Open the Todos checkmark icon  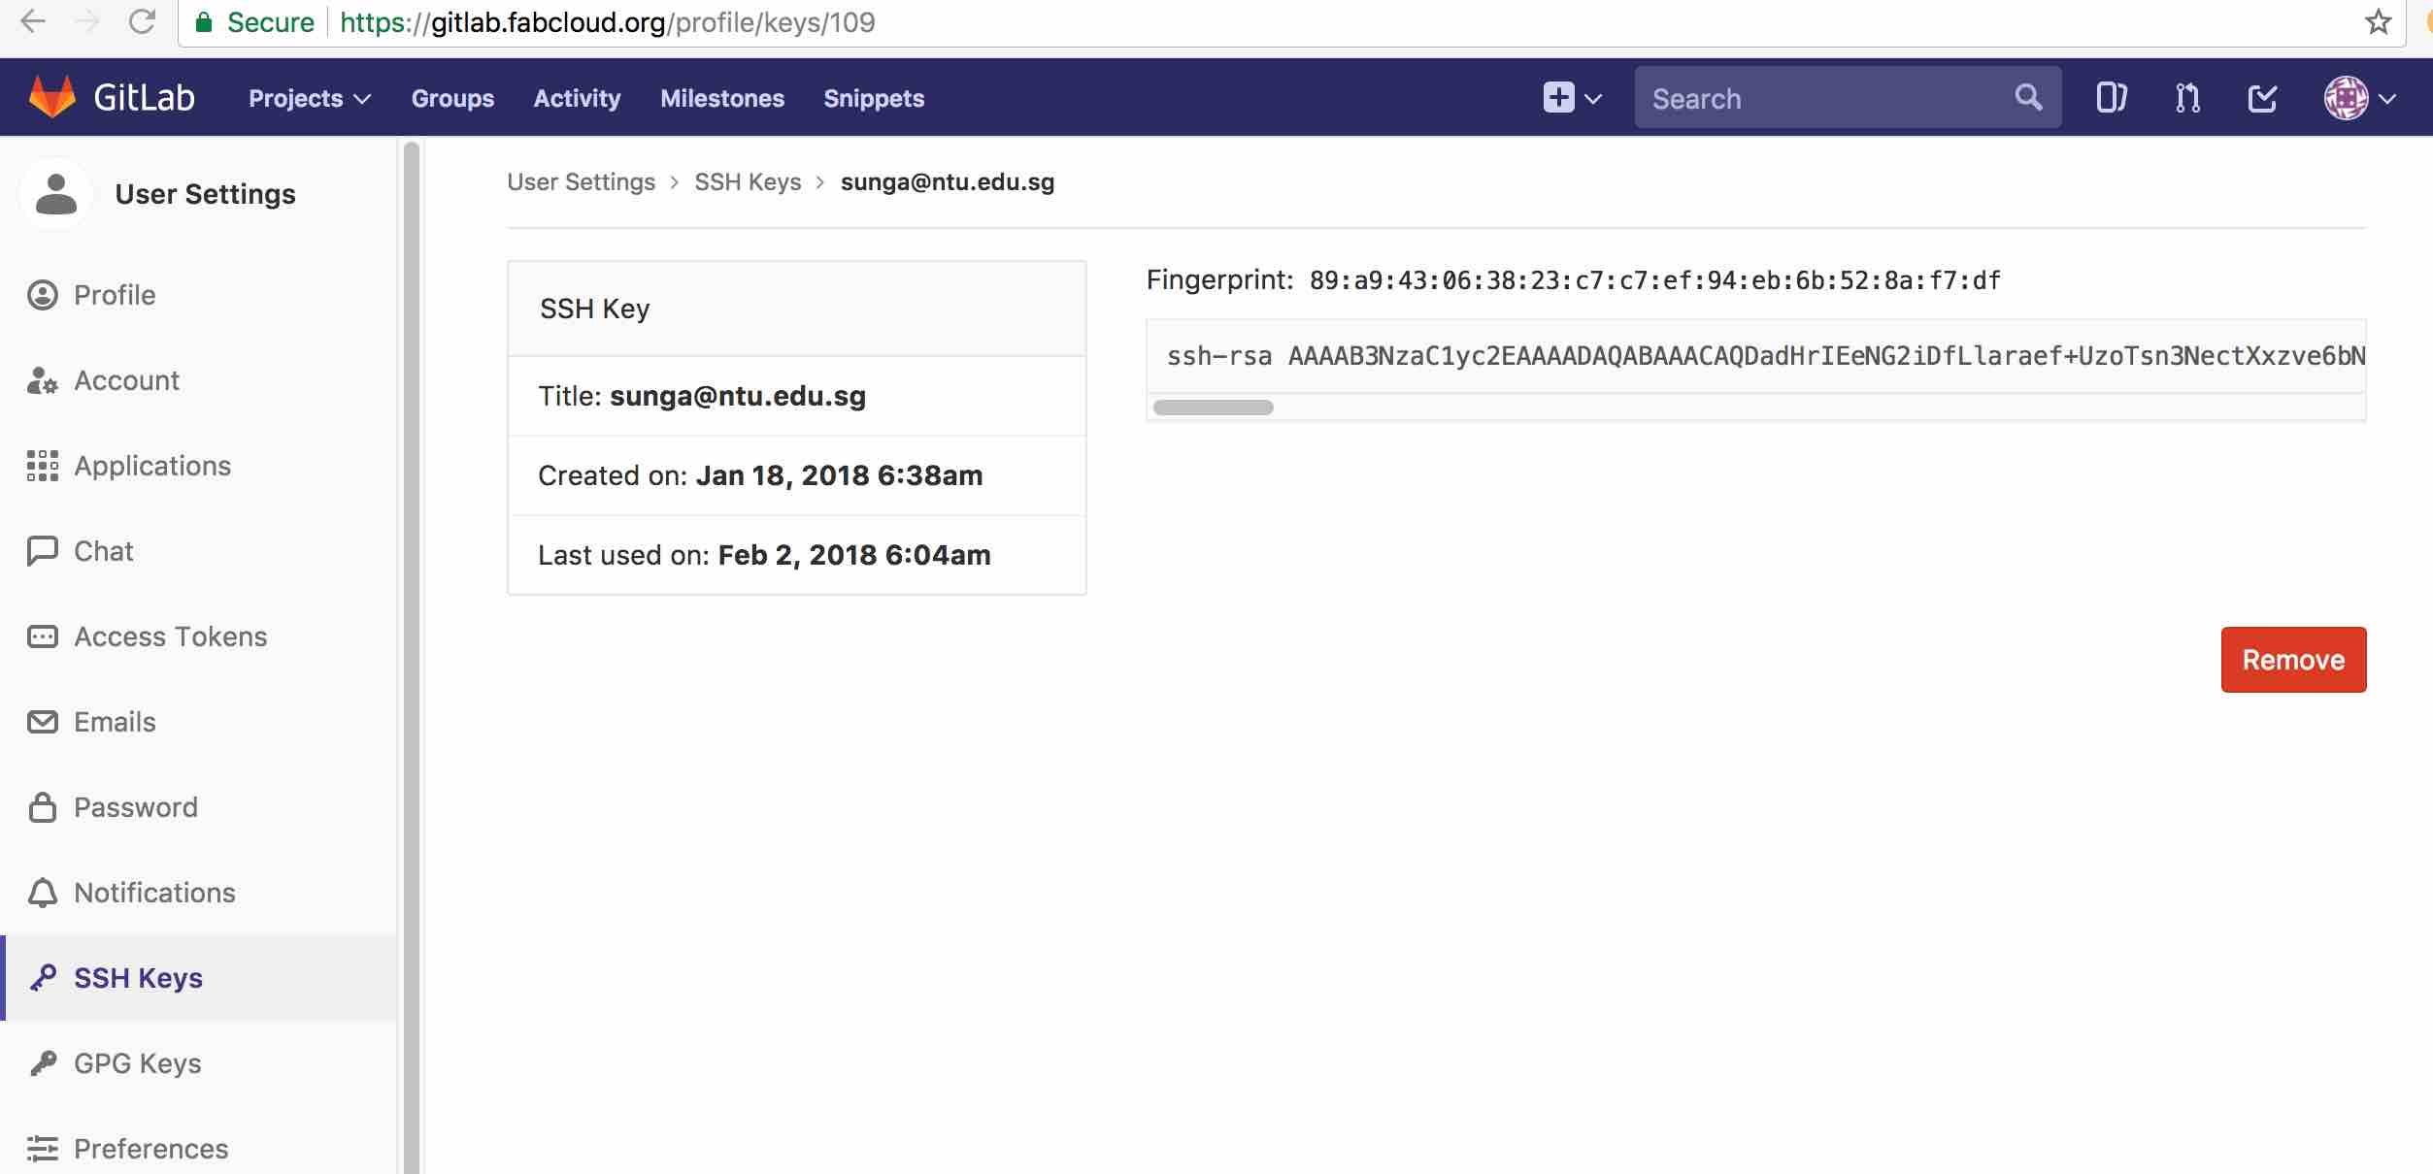(x=2262, y=98)
